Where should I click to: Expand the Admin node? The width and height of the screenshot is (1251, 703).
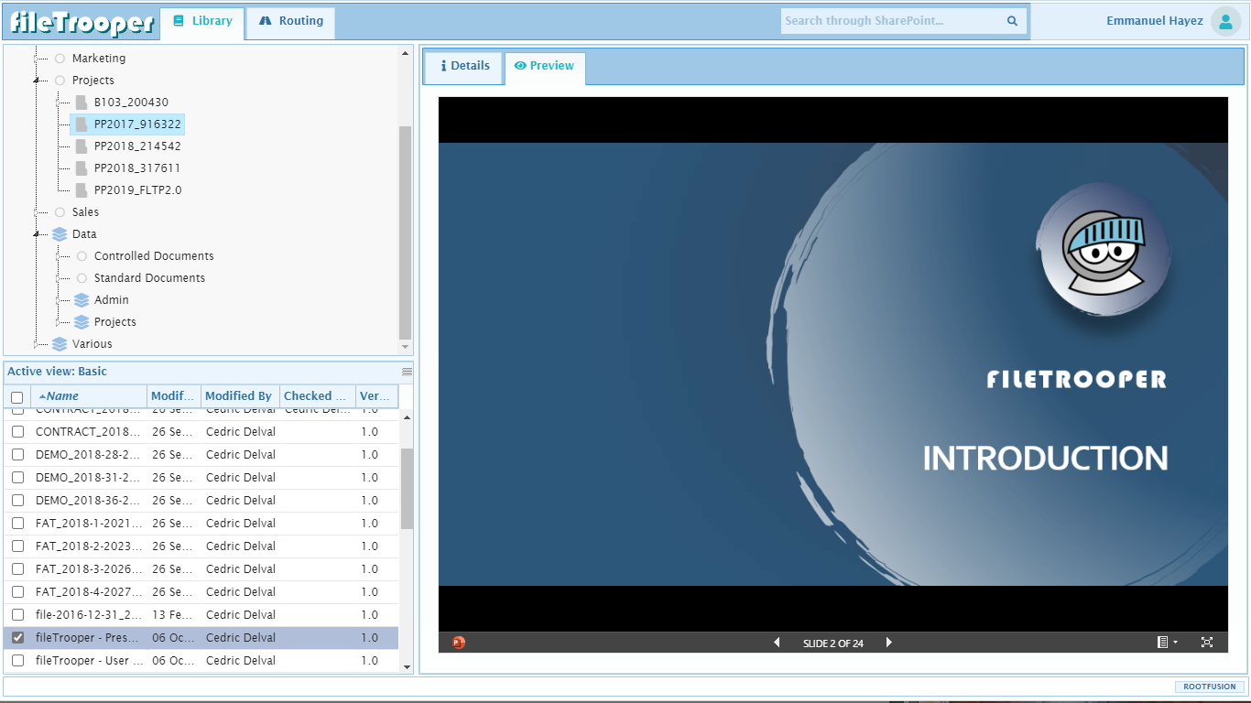point(59,300)
